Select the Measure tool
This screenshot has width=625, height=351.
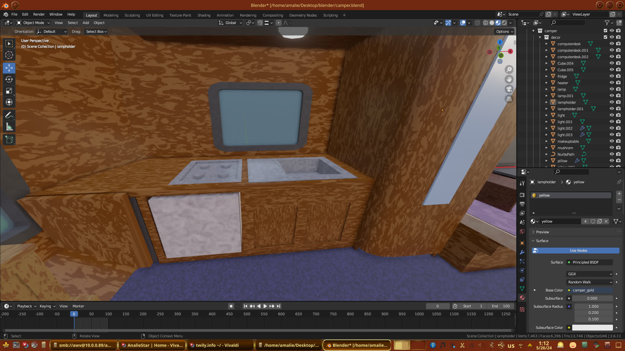click(x=9, y=127)
